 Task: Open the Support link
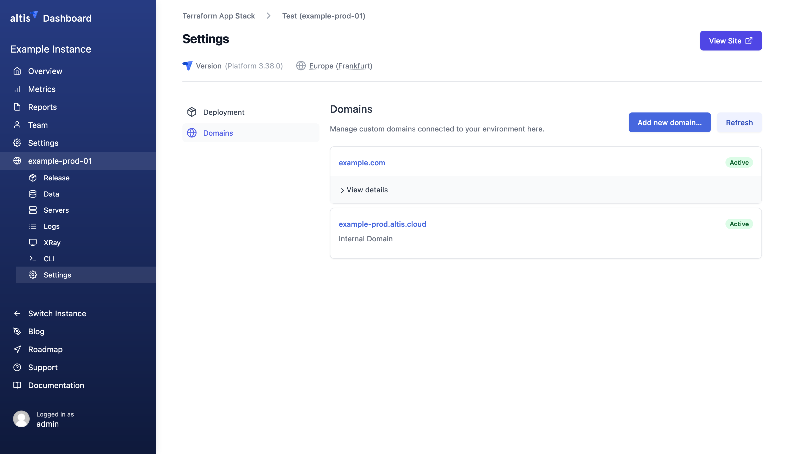(x=78, y=367)
